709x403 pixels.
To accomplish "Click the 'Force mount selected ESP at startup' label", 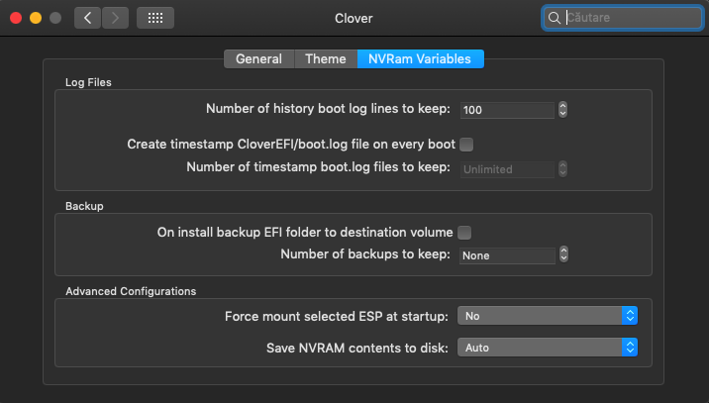I will (337, 316).
